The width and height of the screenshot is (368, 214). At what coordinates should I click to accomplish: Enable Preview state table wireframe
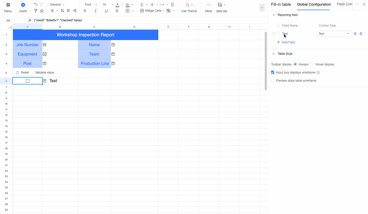[x=273, y=81]
